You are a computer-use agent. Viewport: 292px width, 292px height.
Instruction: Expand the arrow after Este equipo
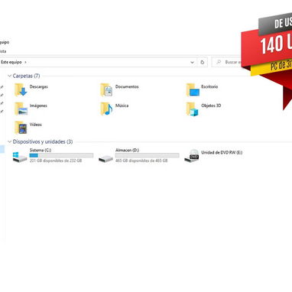click(25, 62)
